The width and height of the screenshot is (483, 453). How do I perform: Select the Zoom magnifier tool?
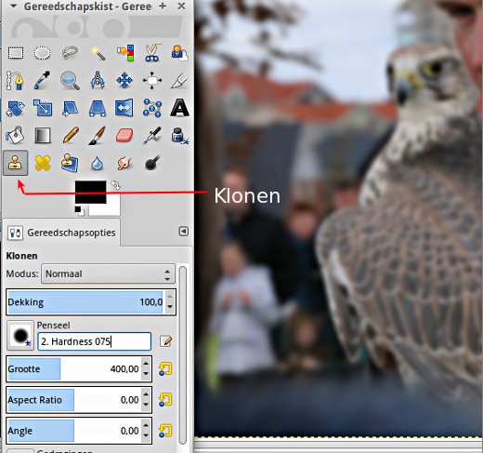tap(70, 81)
